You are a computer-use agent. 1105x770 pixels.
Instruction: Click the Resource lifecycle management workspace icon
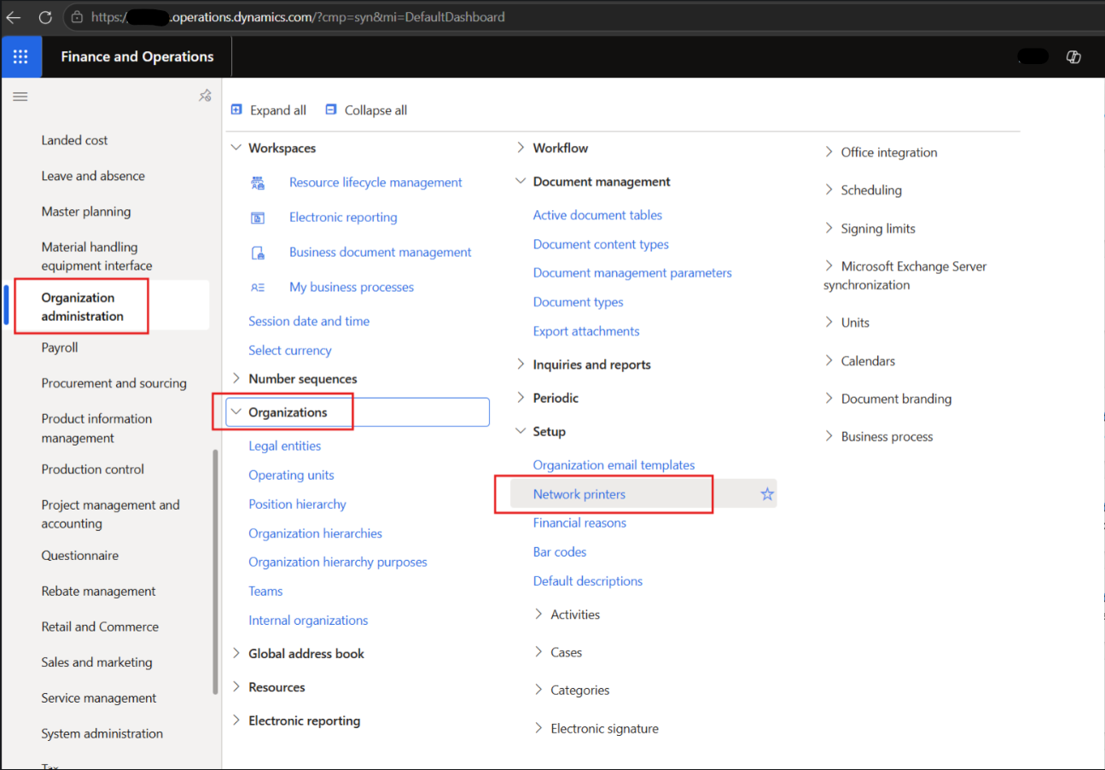258,183
